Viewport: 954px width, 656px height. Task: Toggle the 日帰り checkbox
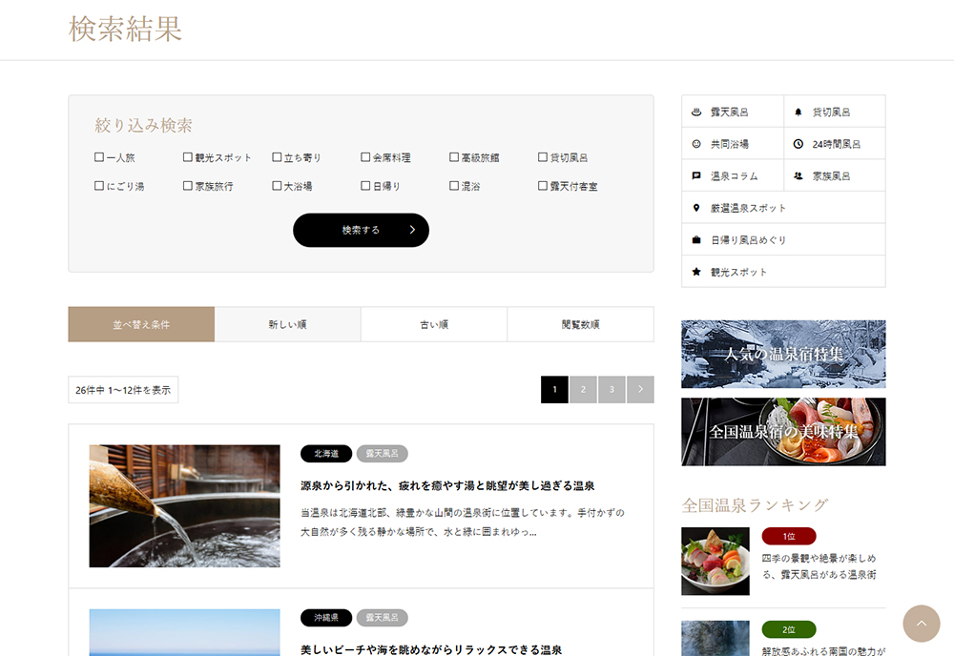(365, 186)
